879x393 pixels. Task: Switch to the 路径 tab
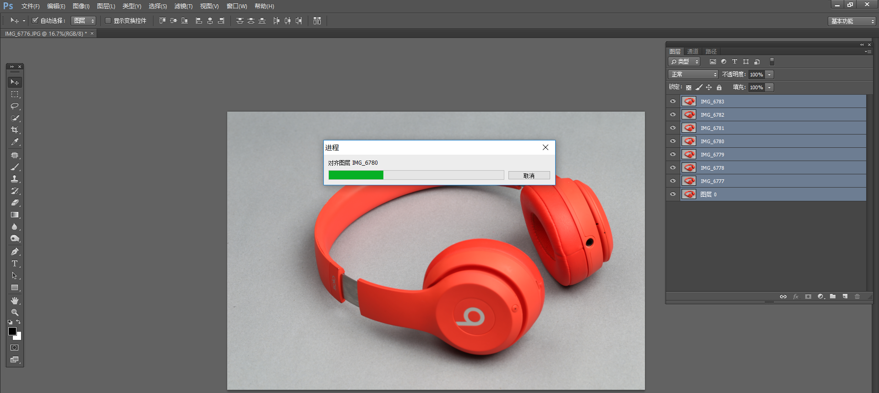pyautogui.click(x=711, y=52)
